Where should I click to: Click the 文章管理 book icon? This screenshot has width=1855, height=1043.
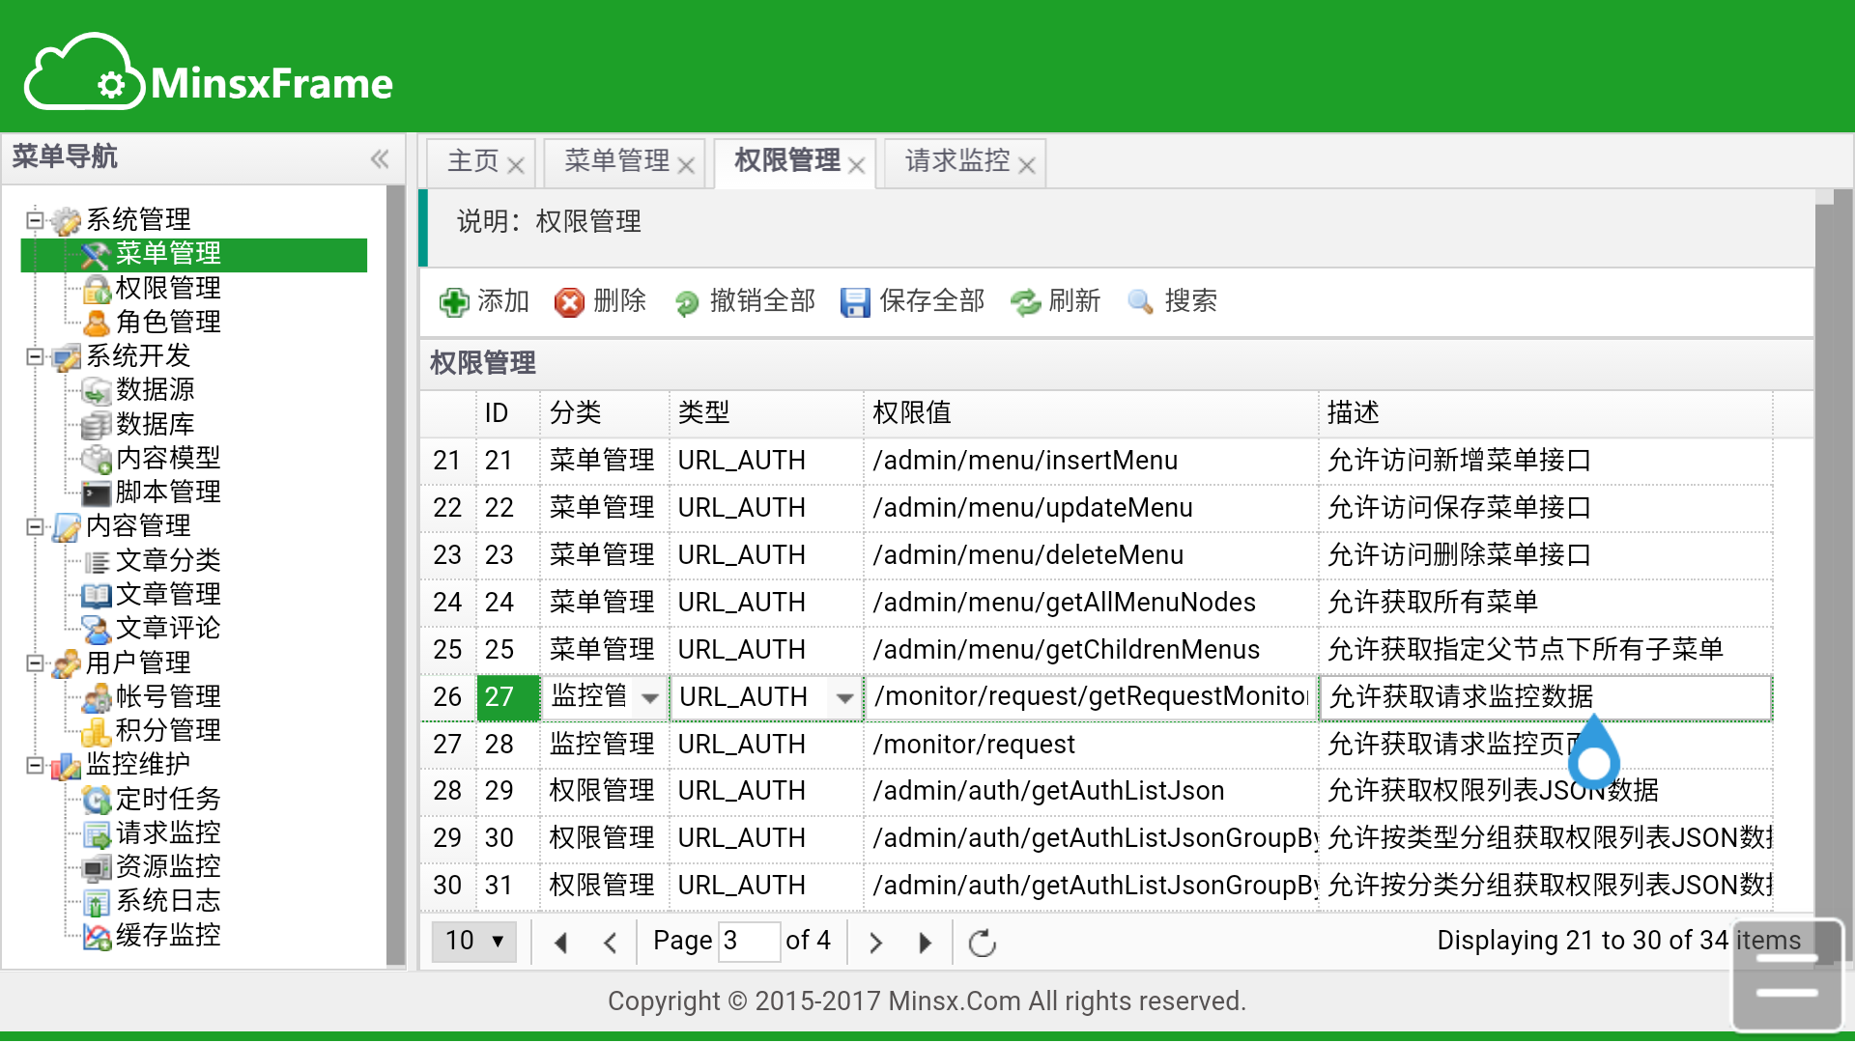pyautogui.click(x=96, y=595)
